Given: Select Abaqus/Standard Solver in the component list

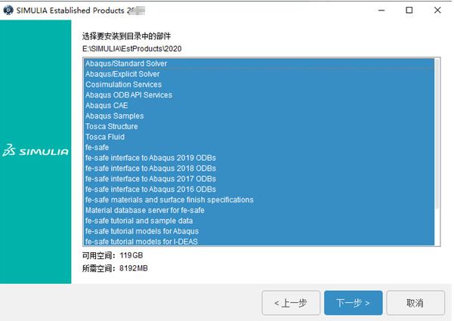Looking at the screenshot, I should (259, 63).
